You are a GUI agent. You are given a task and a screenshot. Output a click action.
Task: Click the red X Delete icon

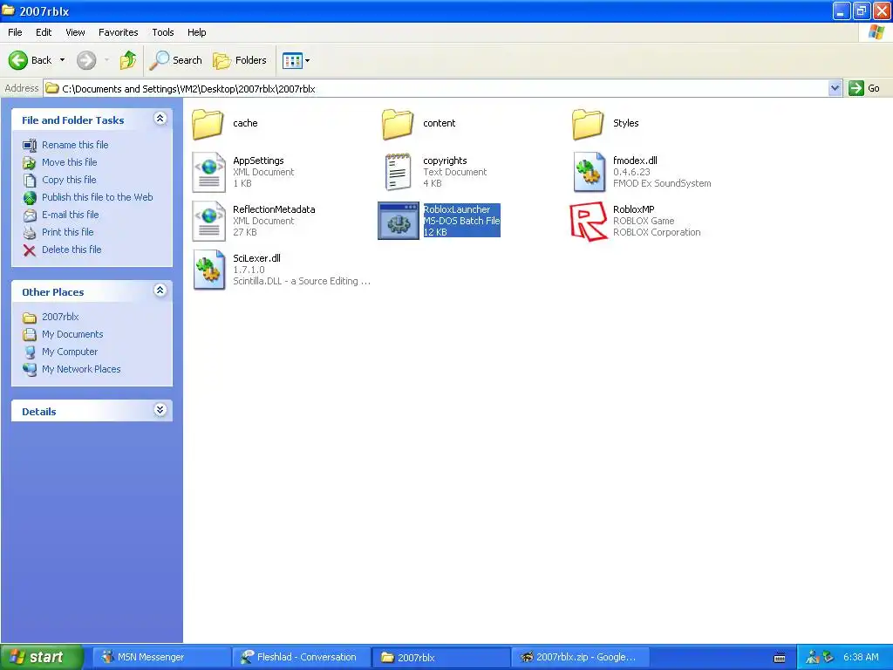point(30,250)
